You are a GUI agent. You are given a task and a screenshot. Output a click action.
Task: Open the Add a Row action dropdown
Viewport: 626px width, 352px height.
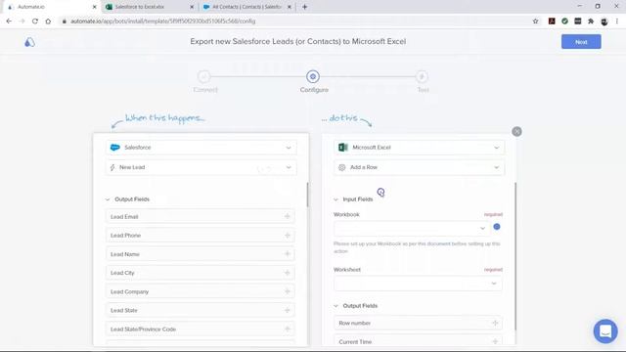pyautogui.click(x=419, y=167)
